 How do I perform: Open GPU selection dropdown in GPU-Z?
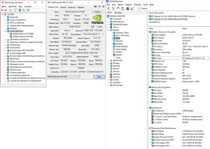[64, 76]
